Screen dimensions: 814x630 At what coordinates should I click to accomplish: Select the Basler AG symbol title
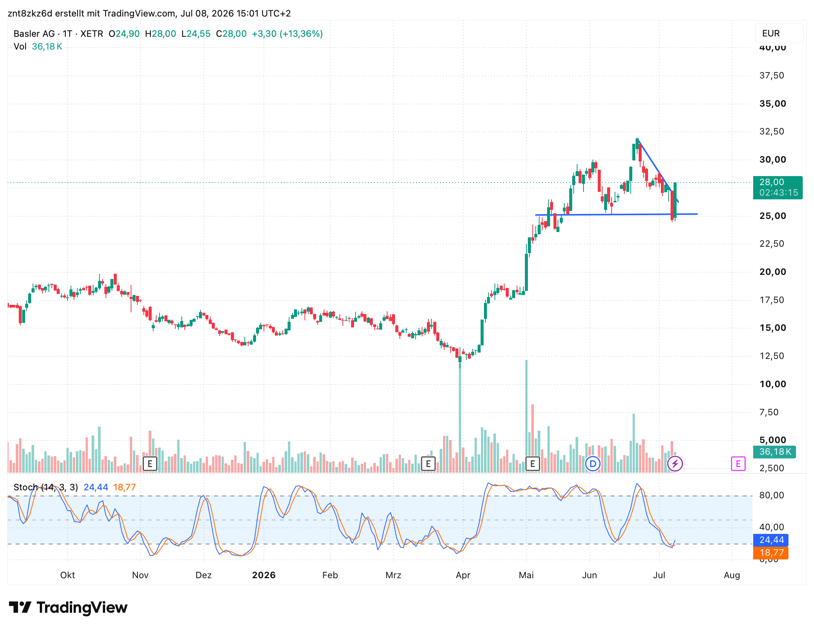[34, 34]
